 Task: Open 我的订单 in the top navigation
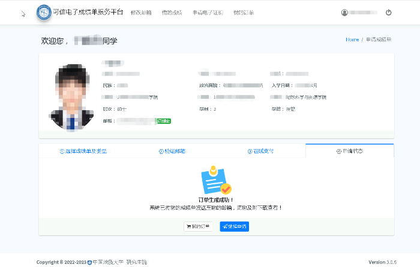pyautogui.click(x=244, y=13)
